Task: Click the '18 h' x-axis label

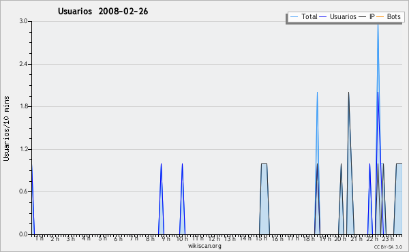Action: click(309, 238)
